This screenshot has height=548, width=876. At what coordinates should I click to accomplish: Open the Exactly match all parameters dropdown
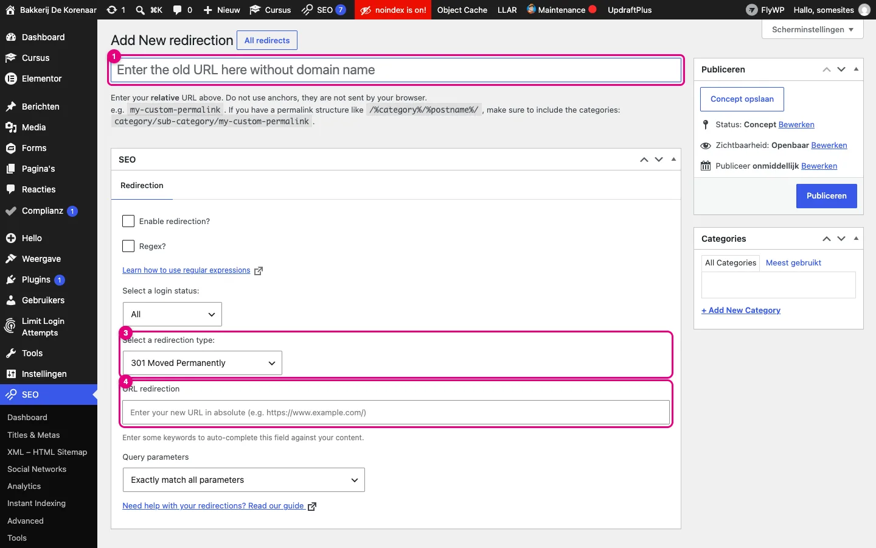click(x=244, y=480)
